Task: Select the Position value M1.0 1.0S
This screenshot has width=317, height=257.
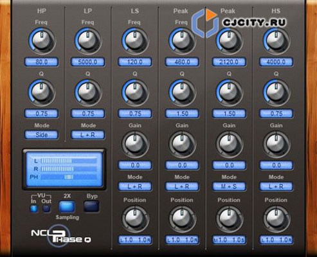Action: click(229, 240)
